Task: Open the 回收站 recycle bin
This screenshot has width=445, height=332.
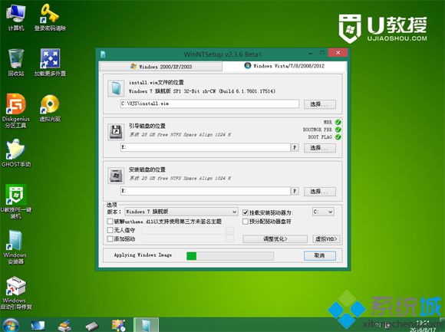Action: click(16, 62)
